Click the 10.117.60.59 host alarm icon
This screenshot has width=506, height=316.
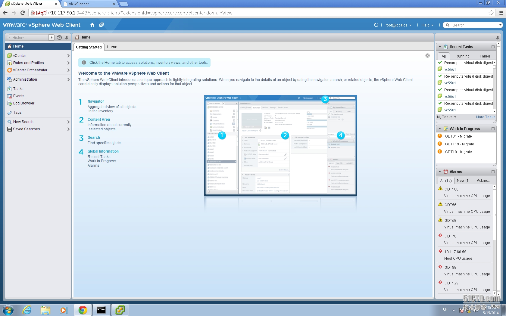coord(440,251)
